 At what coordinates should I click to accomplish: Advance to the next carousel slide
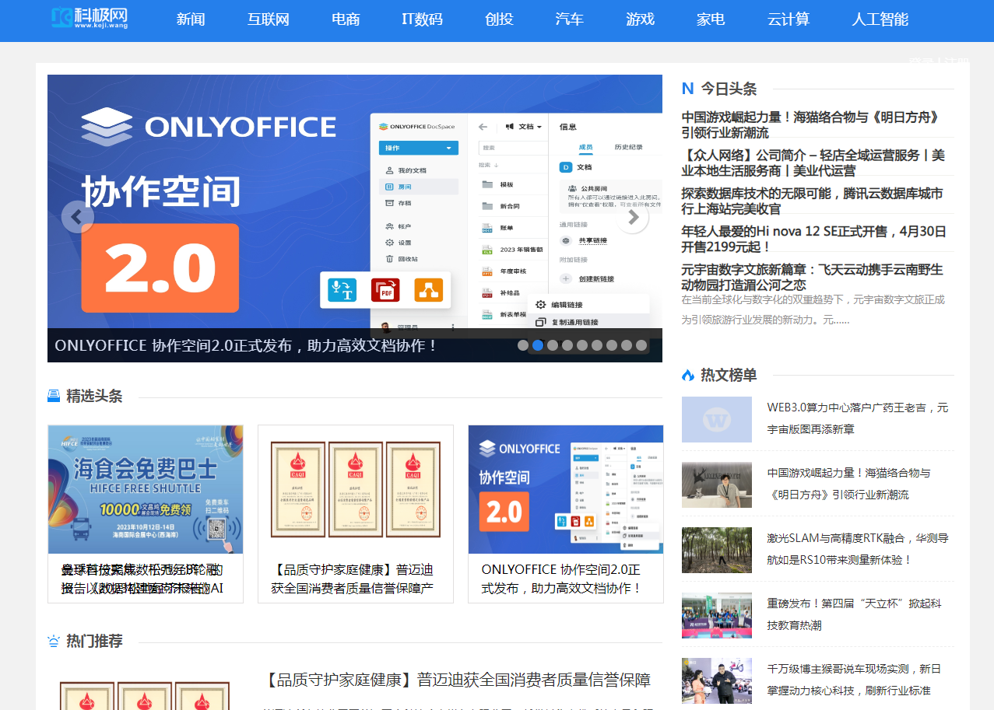(633, 218)
